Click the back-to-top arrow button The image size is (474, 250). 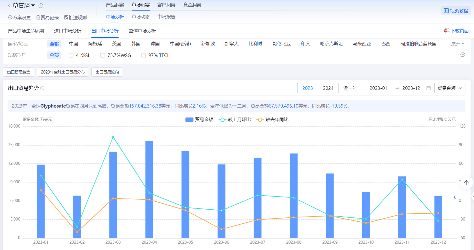[x=467, y=182]
